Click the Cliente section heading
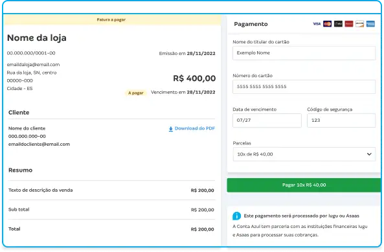 pos(19,113)
